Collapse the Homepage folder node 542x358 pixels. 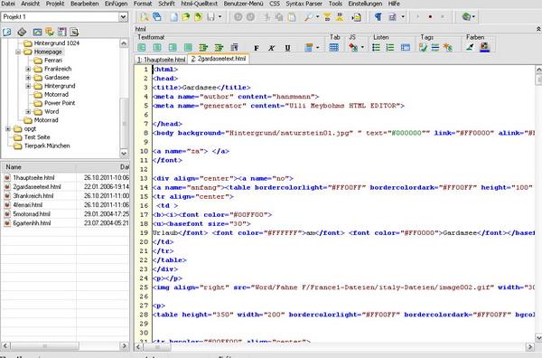pyautogui.click(x=18, y=52)
